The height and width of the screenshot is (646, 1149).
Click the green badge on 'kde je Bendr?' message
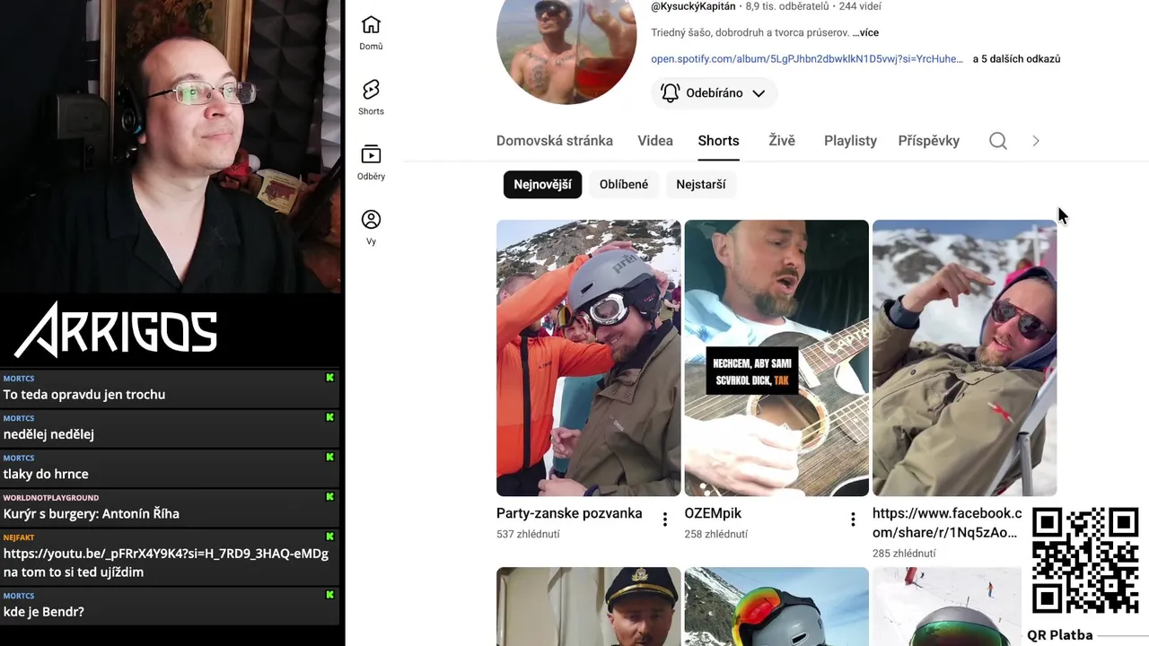click(x=329, y=595)
